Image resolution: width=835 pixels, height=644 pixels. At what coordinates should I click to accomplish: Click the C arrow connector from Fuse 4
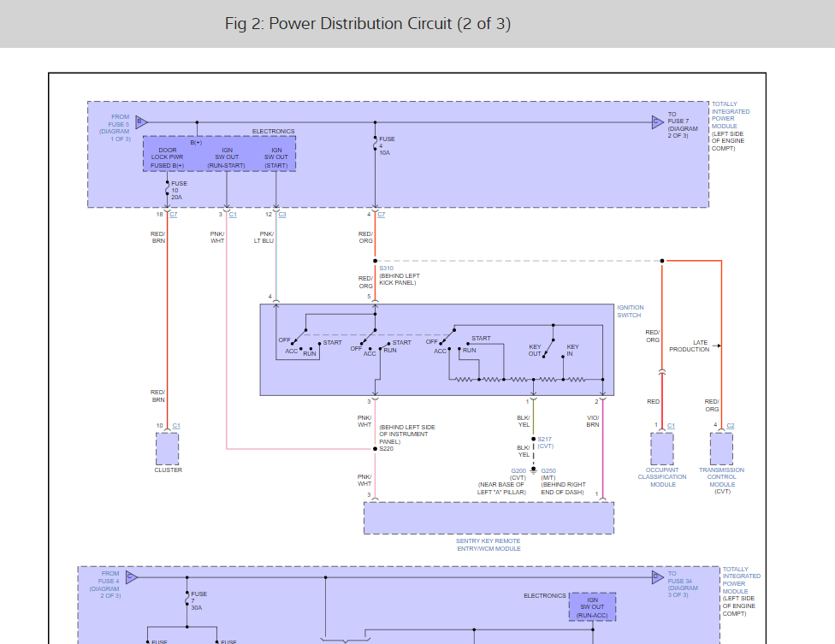tap(132, 577)
